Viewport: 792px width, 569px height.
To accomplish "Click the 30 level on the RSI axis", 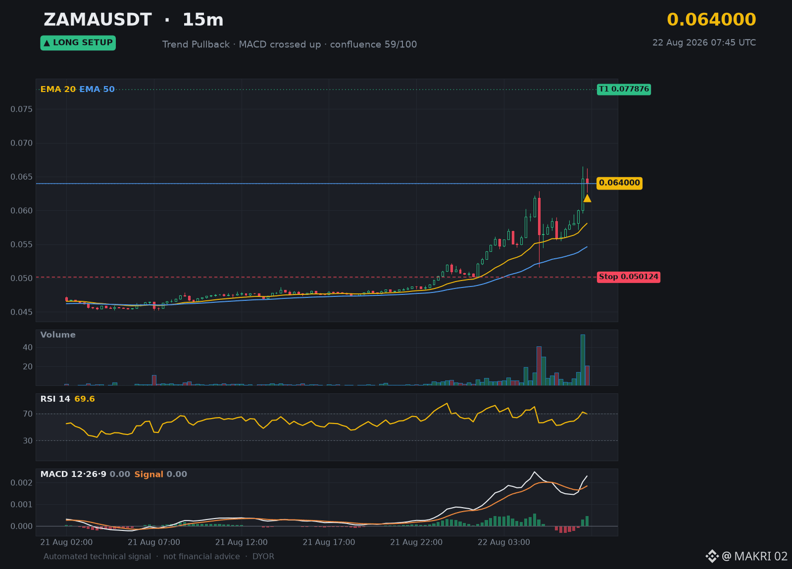I will point(28,441).
